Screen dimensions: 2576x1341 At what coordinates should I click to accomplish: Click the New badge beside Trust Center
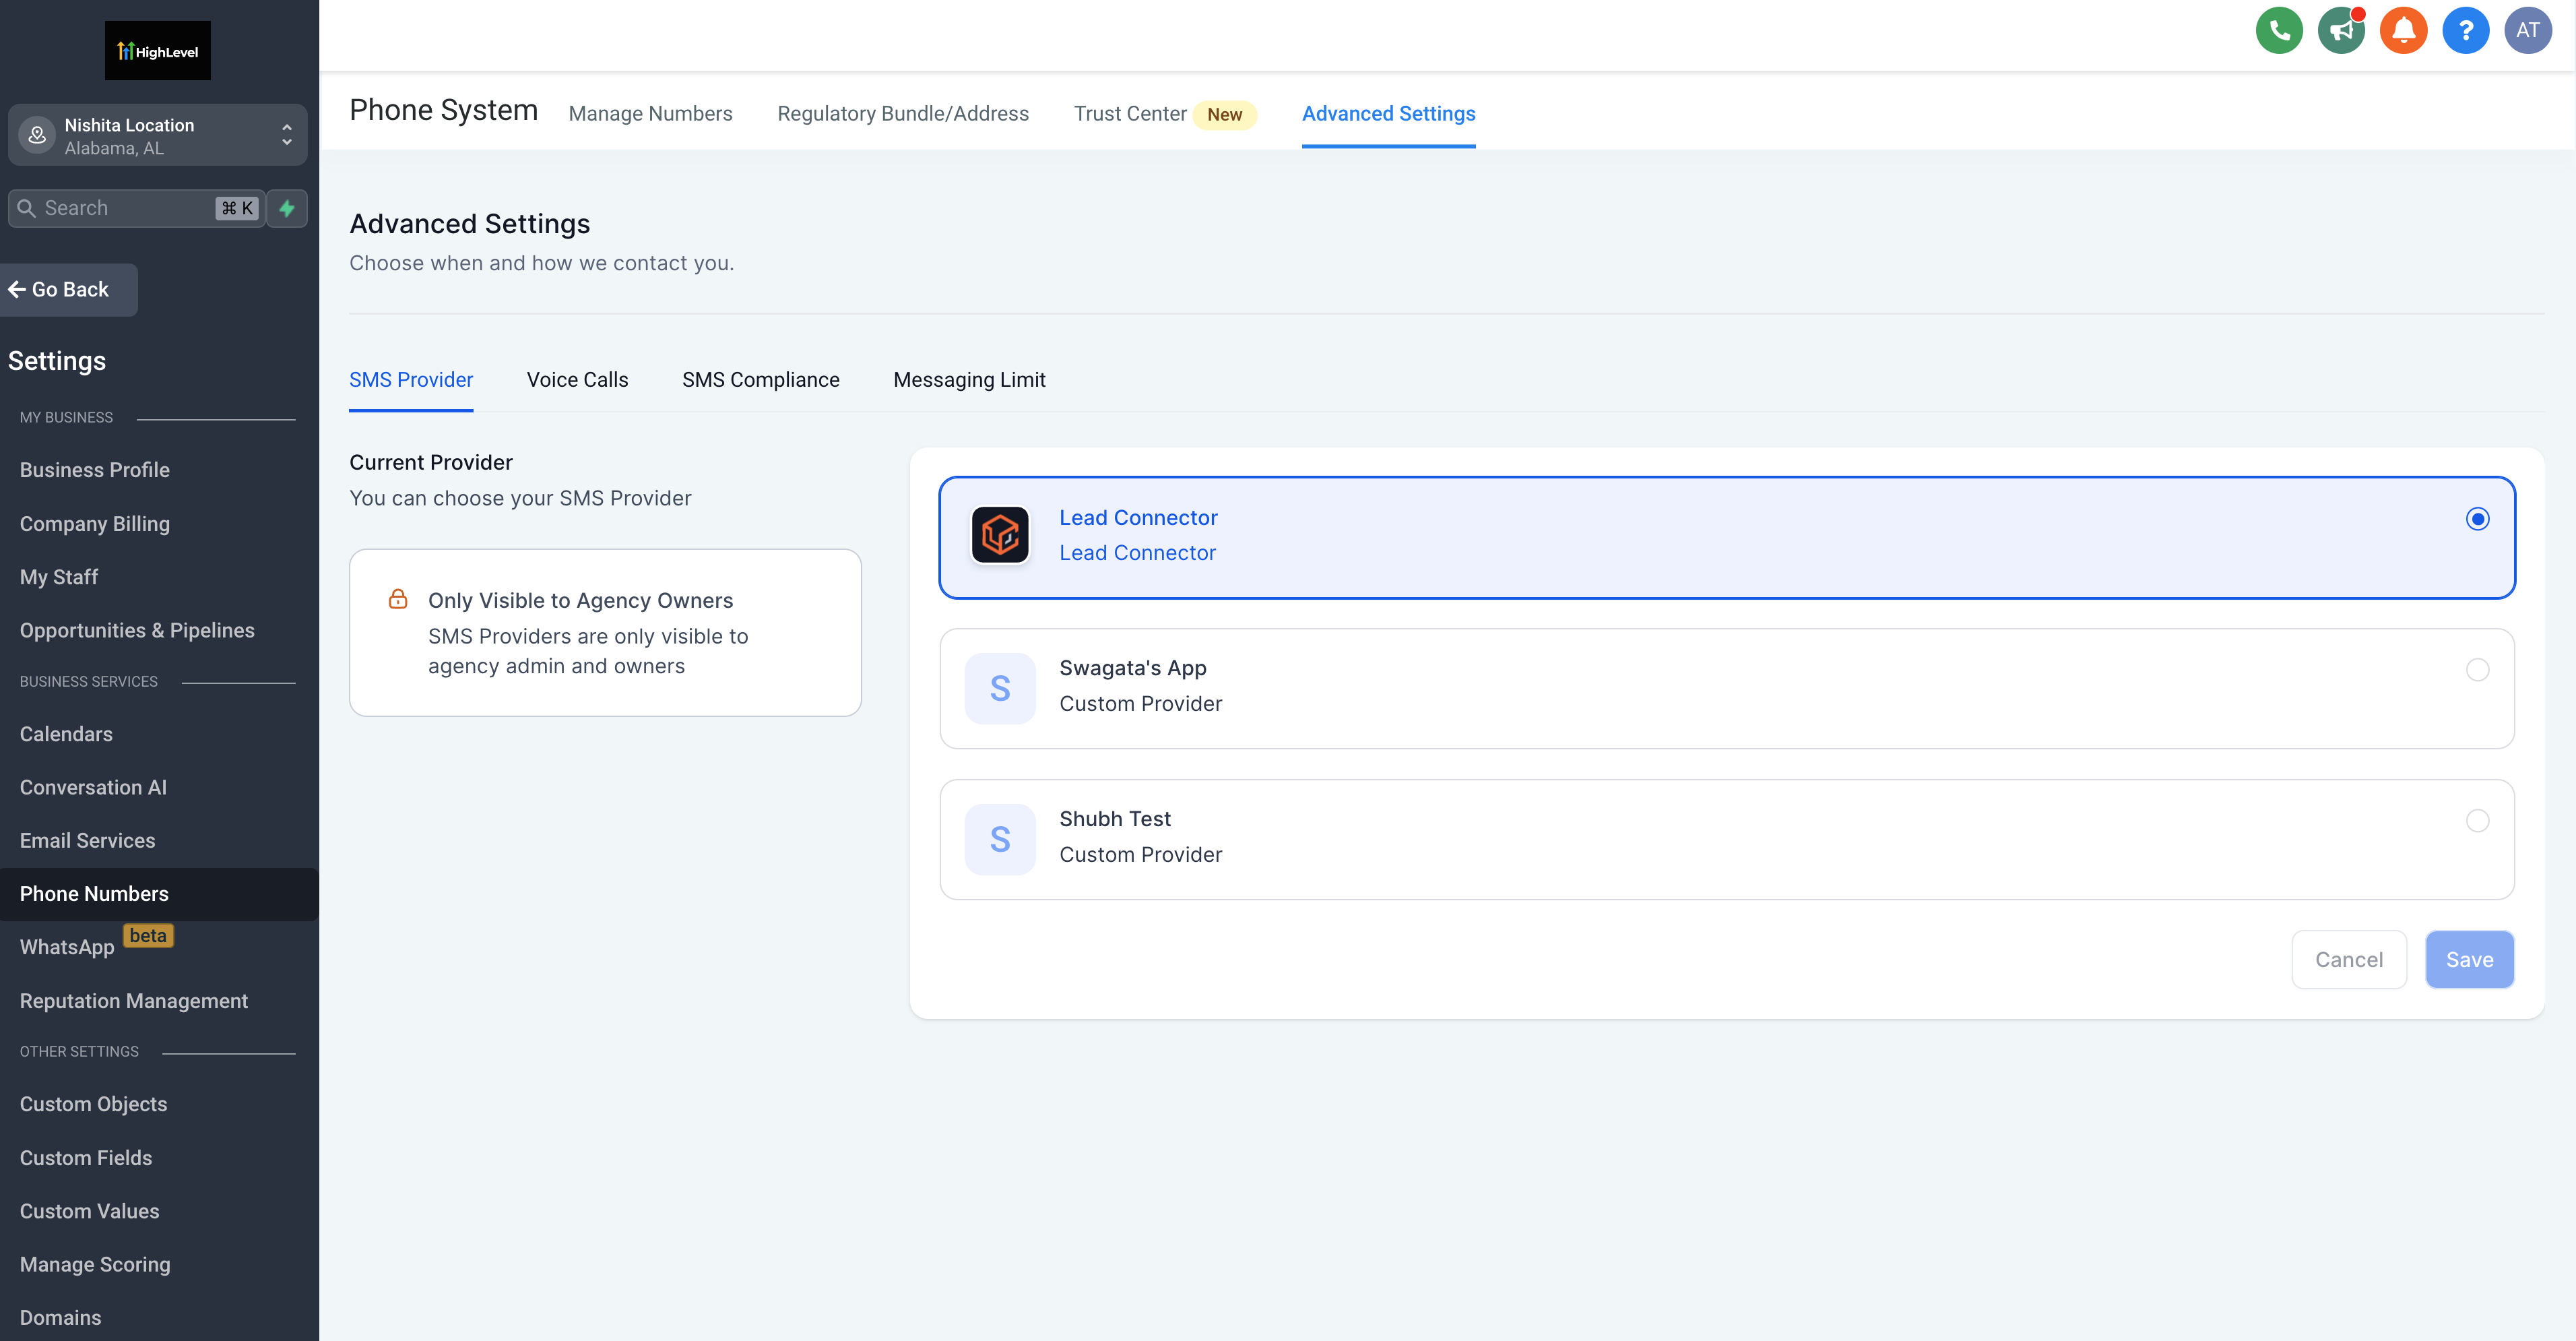[x=1224, y=114]
